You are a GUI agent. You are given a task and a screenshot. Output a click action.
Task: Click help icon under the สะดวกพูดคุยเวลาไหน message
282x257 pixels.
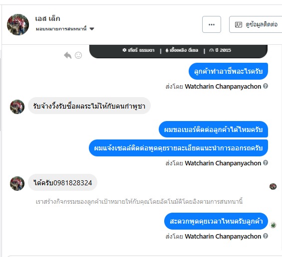266,236
